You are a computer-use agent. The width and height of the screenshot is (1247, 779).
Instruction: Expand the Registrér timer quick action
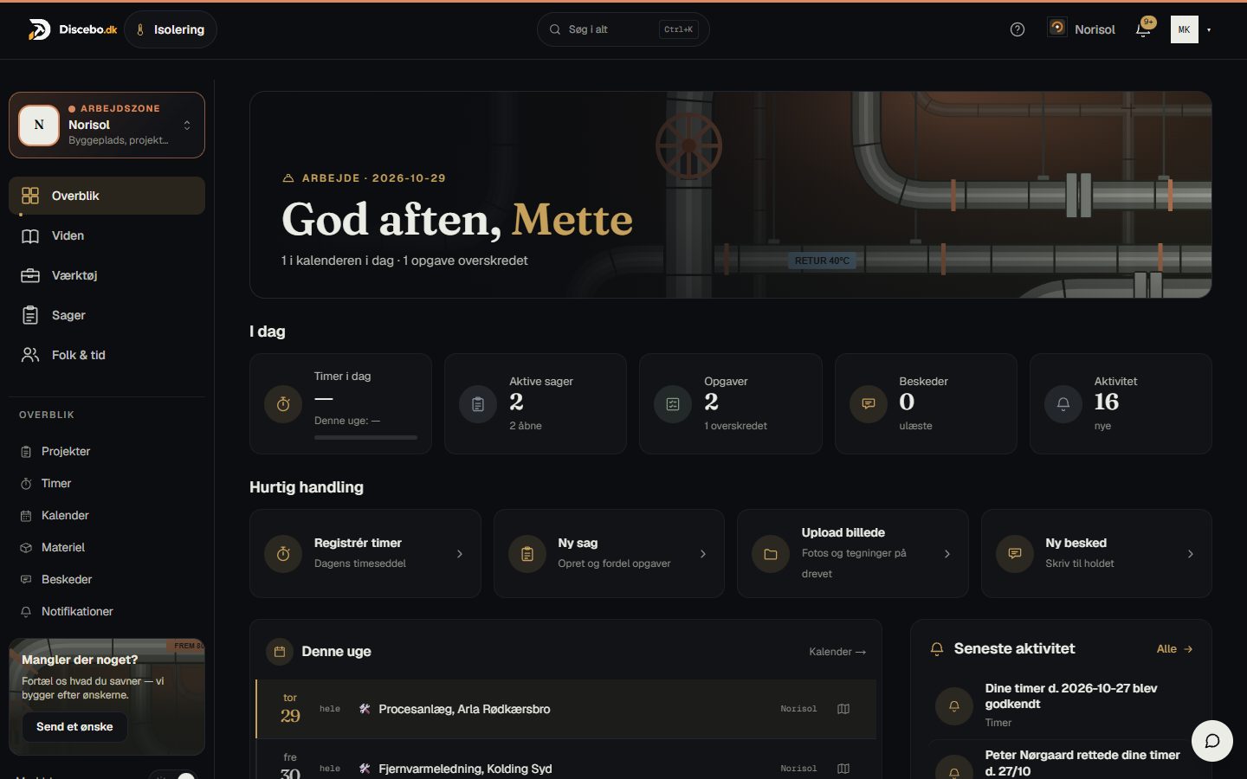click(x=365, y=553)
